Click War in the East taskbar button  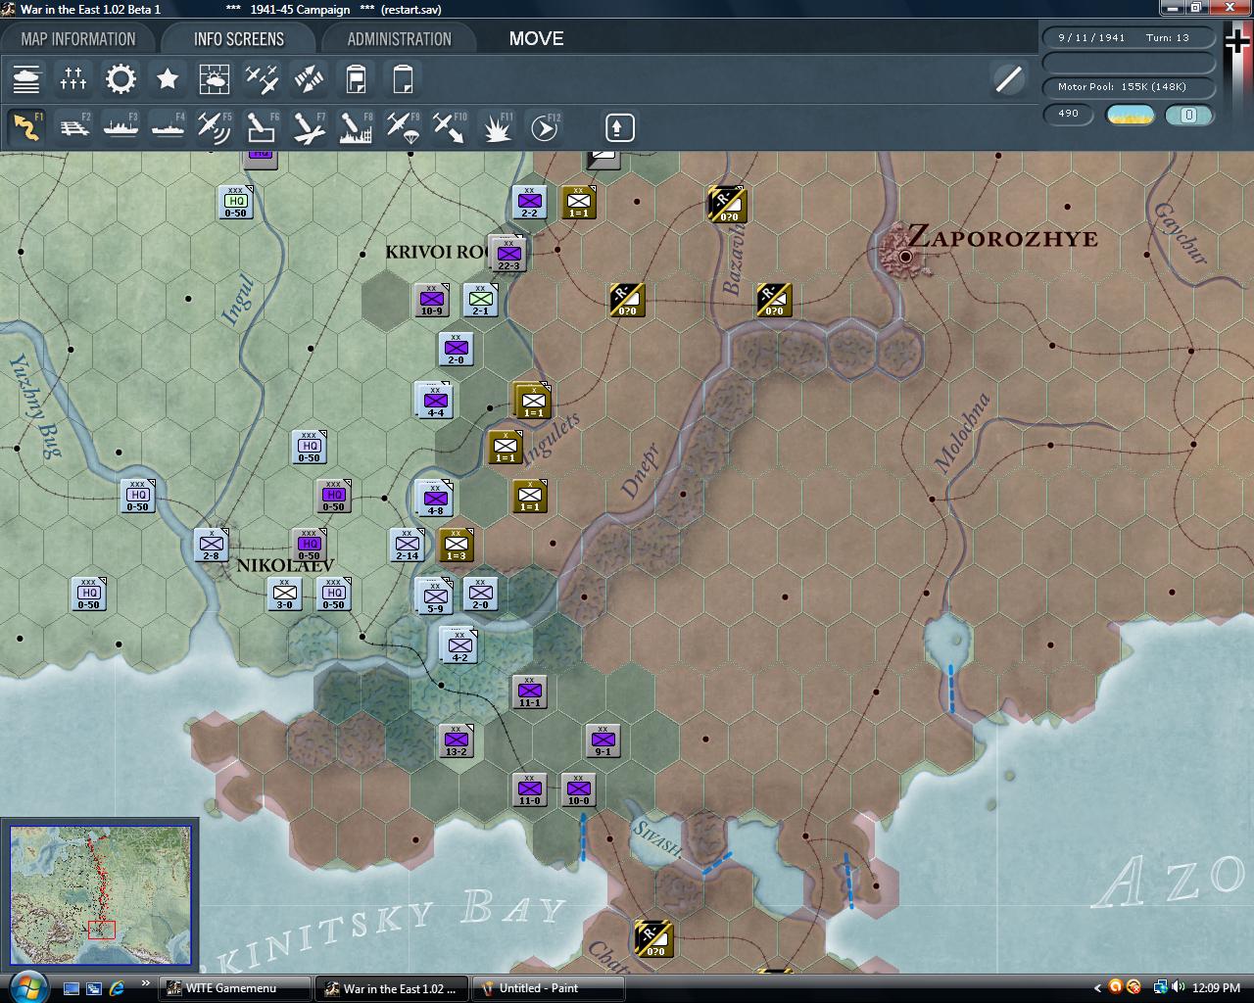[390, 988]
